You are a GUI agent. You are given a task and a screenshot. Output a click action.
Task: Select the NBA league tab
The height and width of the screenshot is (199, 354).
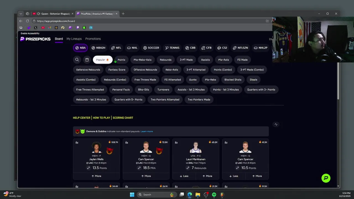[80, 48]
